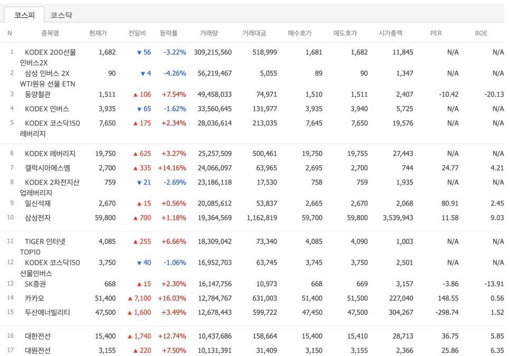Switch to the 코스피 tab

coord(24,15)
